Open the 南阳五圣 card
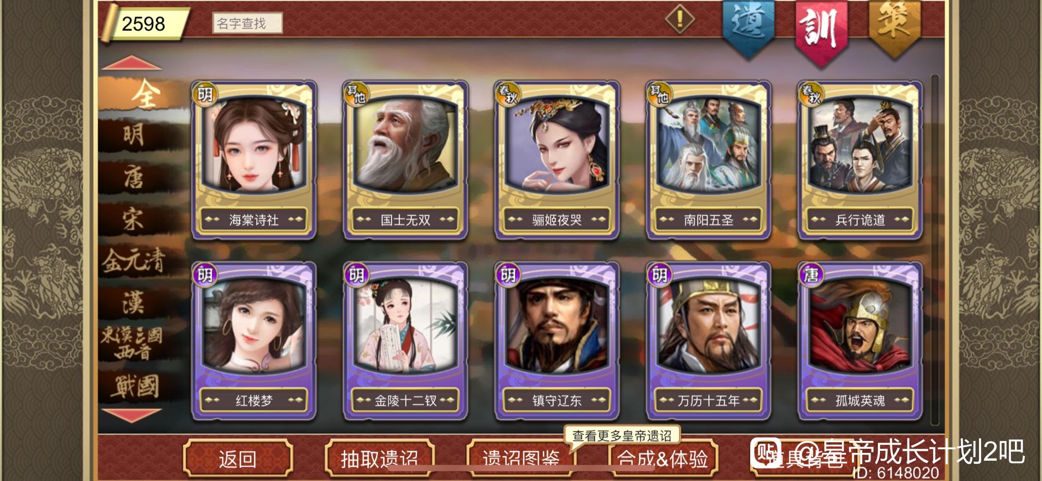 tap(709, 160)
